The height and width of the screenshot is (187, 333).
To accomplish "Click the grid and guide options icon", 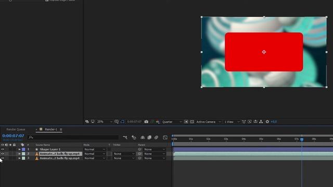I will (x=117, y=122).
